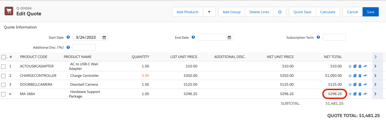Expand the column header chevron at table right
This screenshot has height=134, width=386.
pyautogui.click(x=375, y=57)
